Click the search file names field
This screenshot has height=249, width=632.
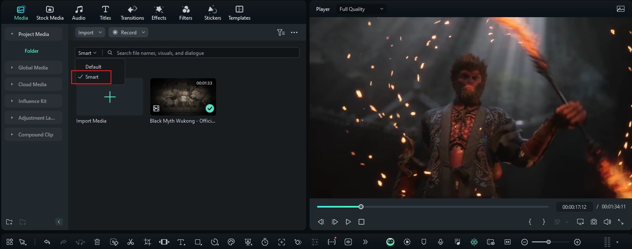coord(201,53)
